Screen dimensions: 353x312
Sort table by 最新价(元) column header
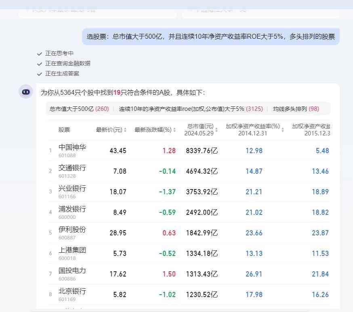click(109, 130)
